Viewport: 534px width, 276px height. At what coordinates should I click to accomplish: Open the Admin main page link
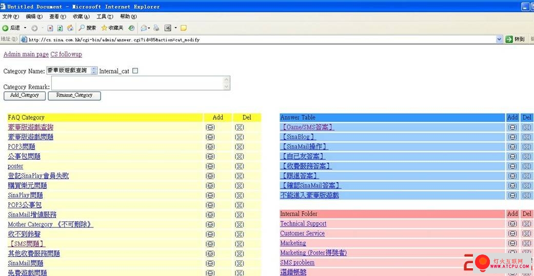(x=26, y=54)
